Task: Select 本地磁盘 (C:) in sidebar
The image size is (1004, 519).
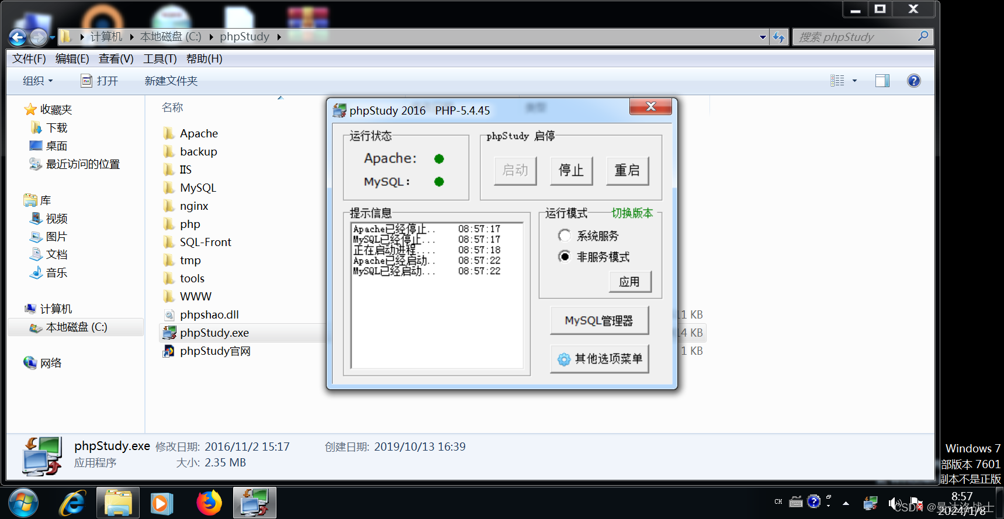Action: coord(76,327)
